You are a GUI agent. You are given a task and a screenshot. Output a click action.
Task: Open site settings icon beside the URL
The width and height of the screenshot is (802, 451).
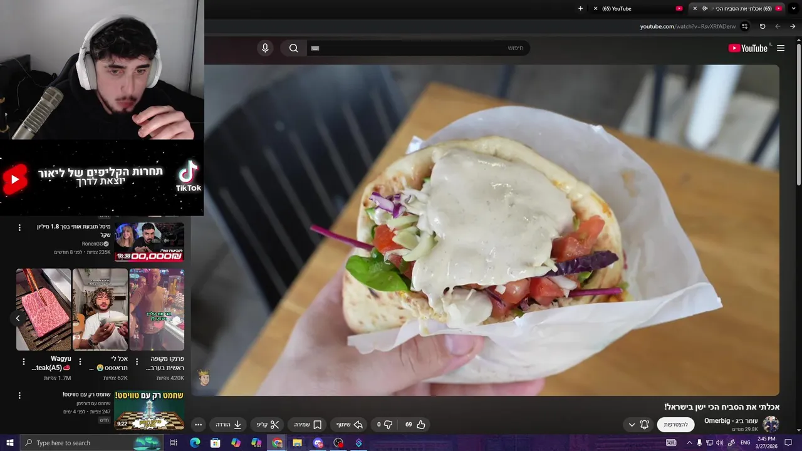pos(744,26)
